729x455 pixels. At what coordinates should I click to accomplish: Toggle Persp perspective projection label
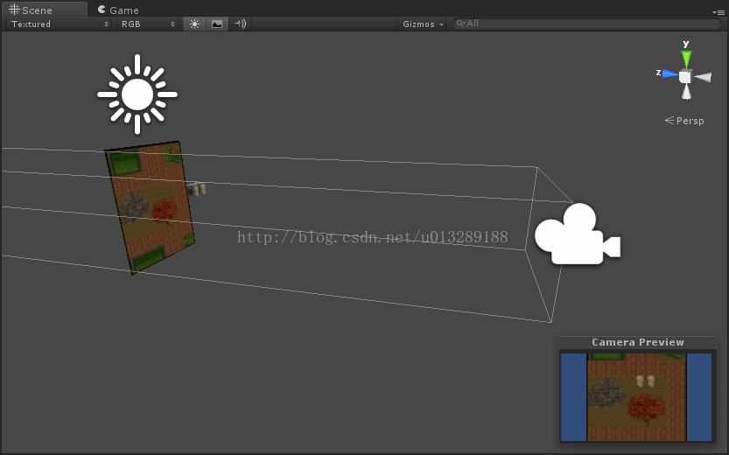684,121
